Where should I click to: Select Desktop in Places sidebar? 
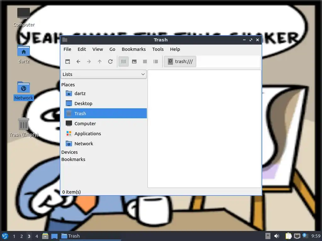(105, 104)
